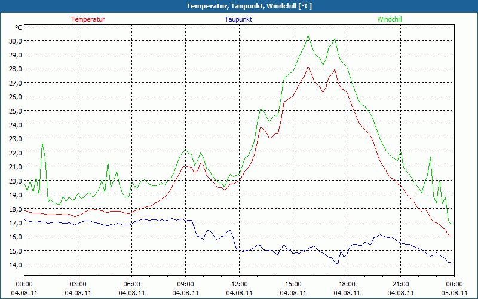Click the '15,0' y-axis value
The image size is (478, 299).
click(16, 251)
